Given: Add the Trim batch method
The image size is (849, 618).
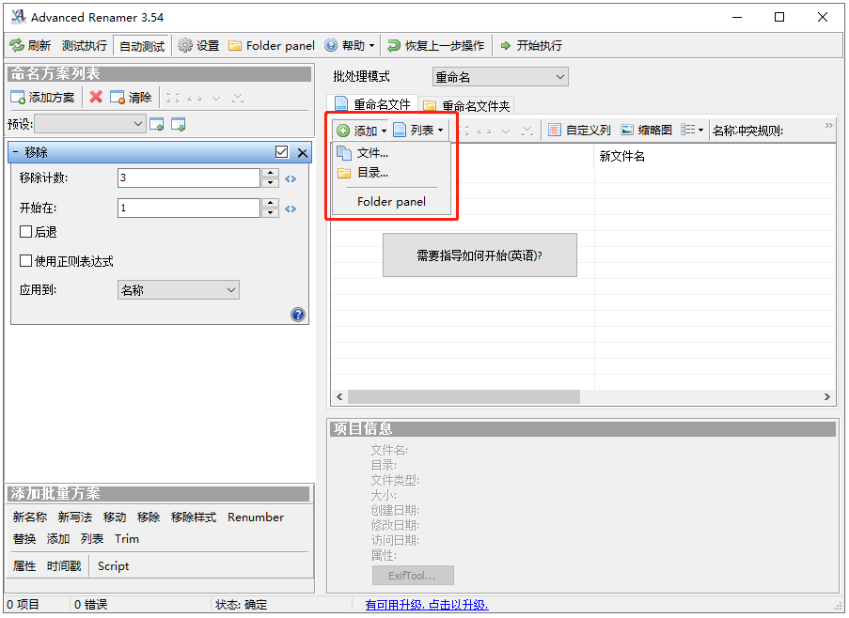Looking at the screenshot, I should pyautogui.click(x=127, y=539).
